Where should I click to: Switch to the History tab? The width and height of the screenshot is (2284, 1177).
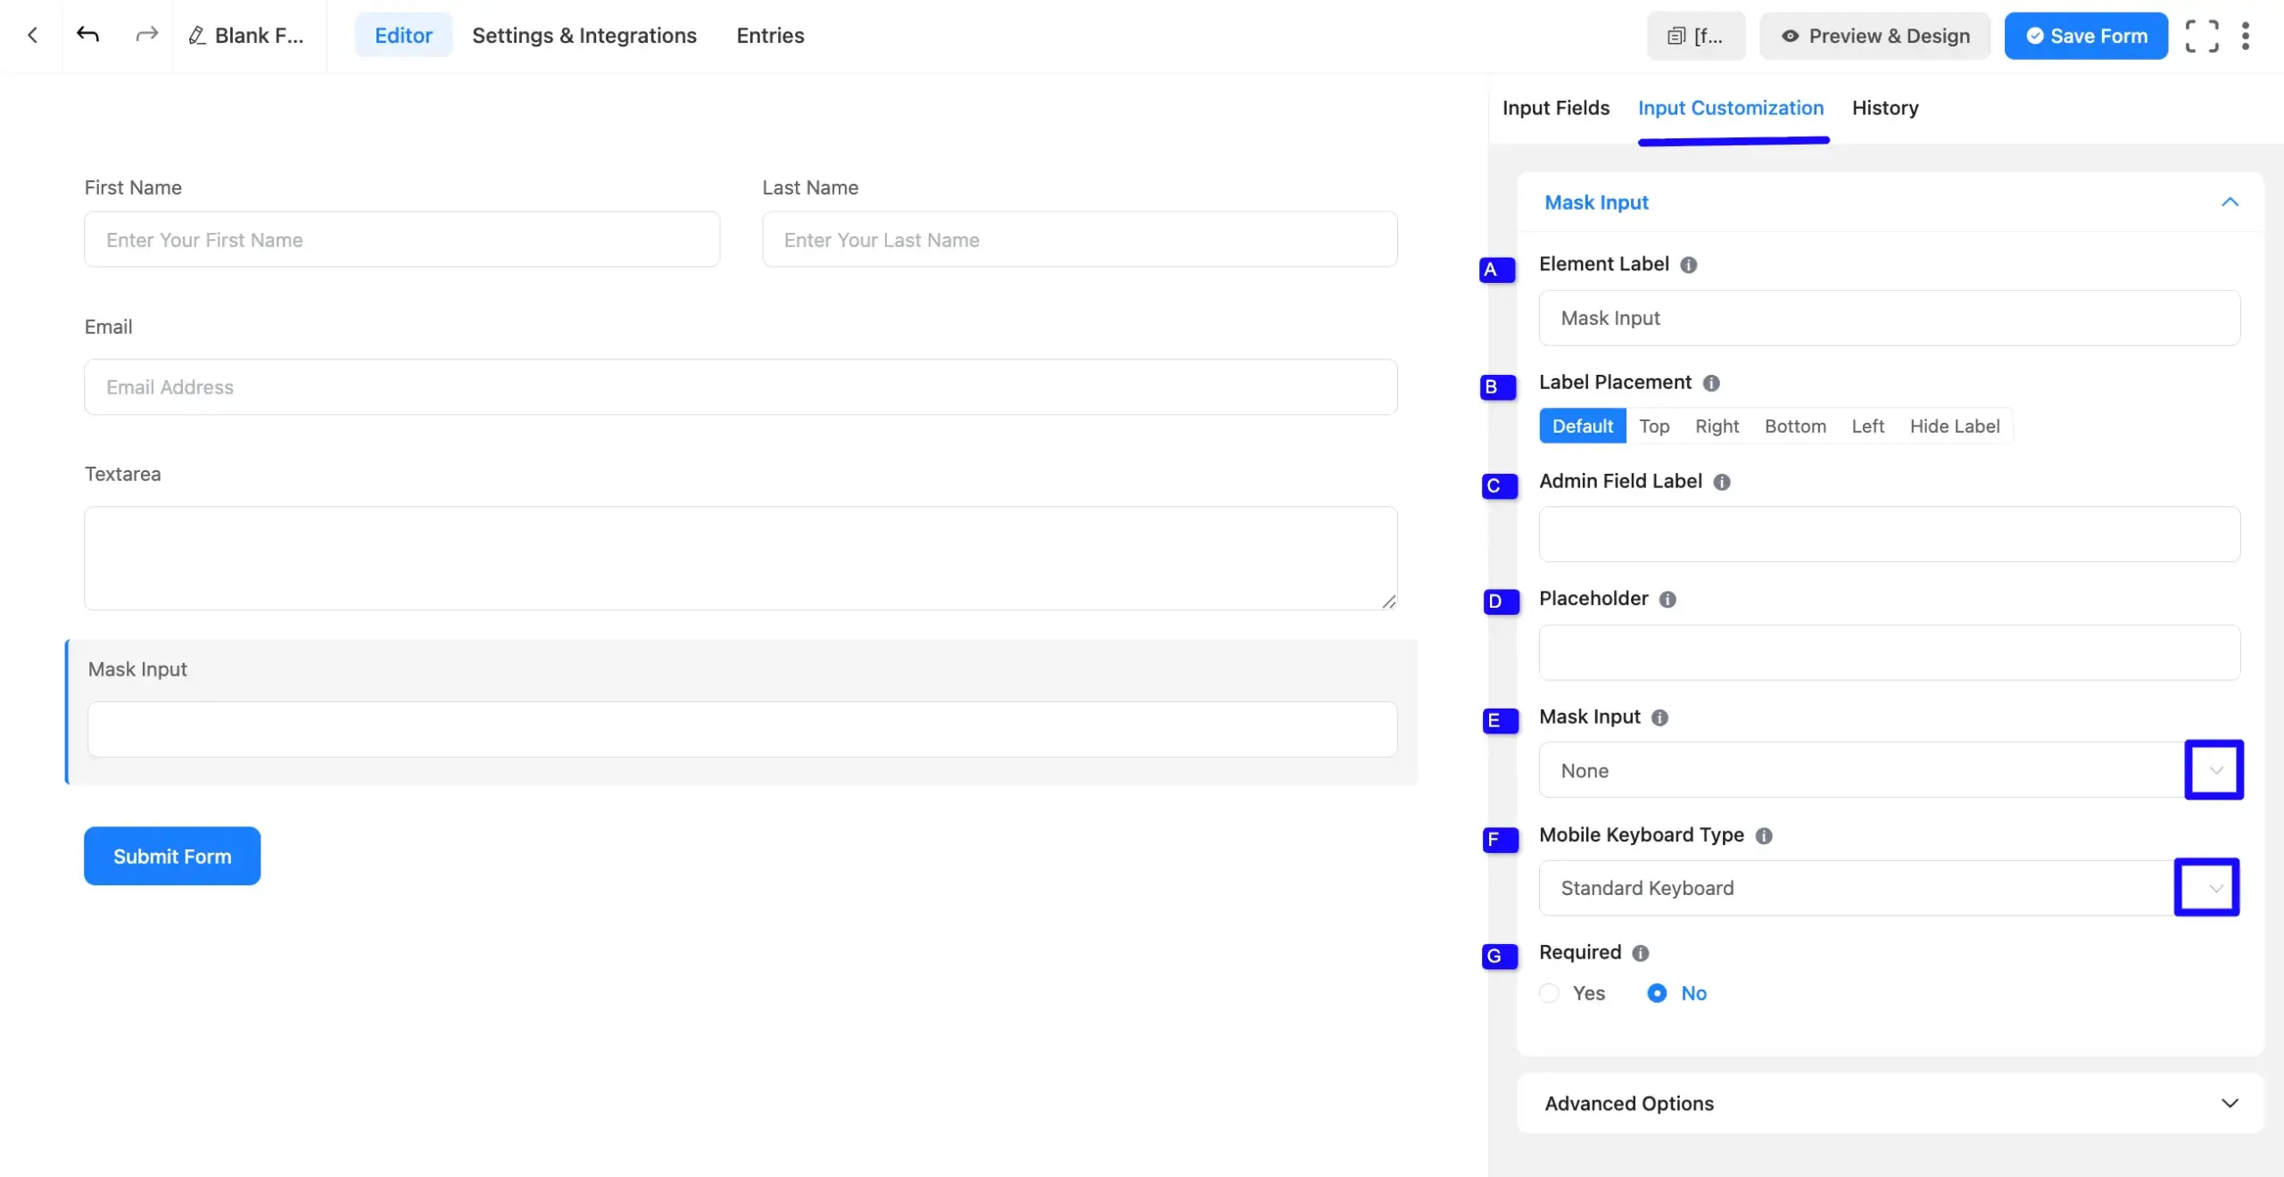[x=1884, y=108]
